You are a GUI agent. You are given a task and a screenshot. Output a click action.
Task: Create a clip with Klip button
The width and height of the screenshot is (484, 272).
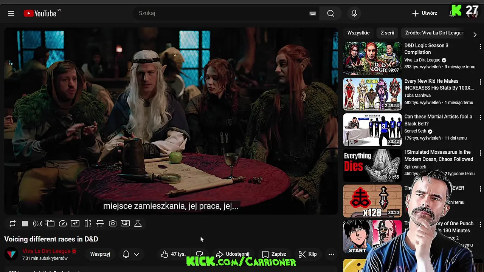[308, 254]
